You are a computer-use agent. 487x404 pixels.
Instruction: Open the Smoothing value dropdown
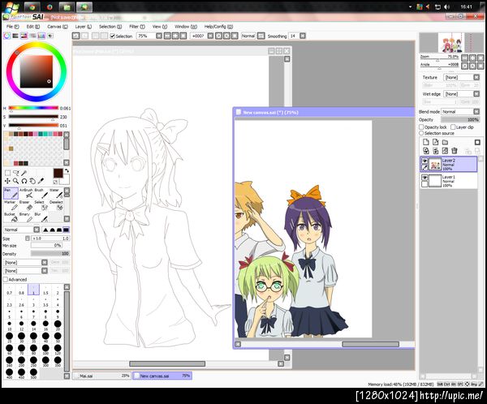303,36
